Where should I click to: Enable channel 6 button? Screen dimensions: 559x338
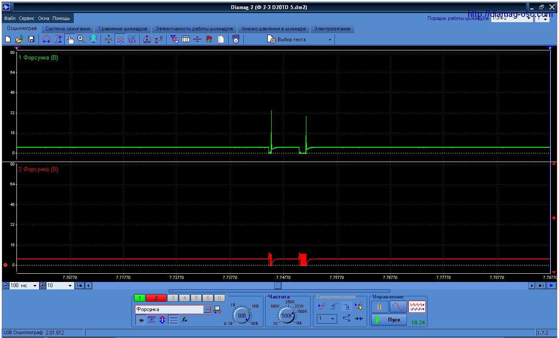click(208, 298)
